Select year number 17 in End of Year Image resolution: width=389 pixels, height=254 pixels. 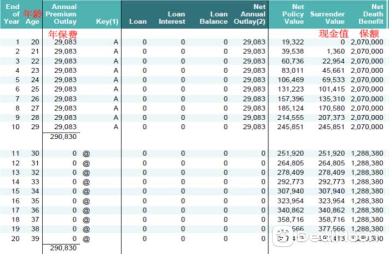pyautogui.click(x=15, y=210)
